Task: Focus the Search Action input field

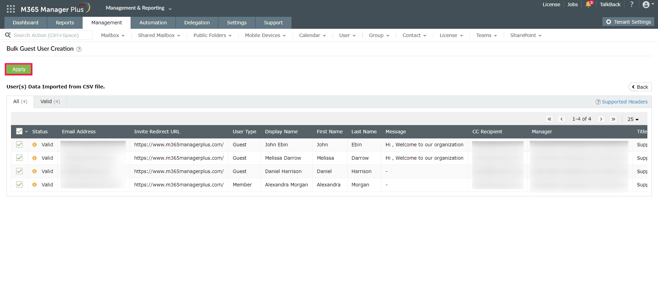Action: [48, 35]
